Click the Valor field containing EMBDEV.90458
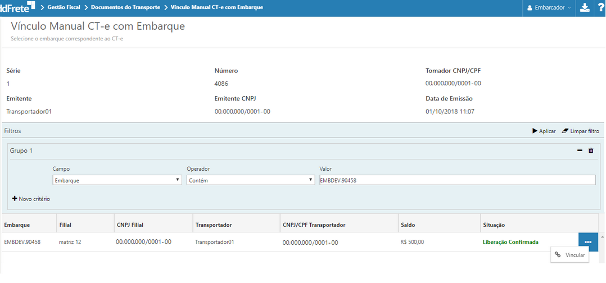 [x=456, y=180]
